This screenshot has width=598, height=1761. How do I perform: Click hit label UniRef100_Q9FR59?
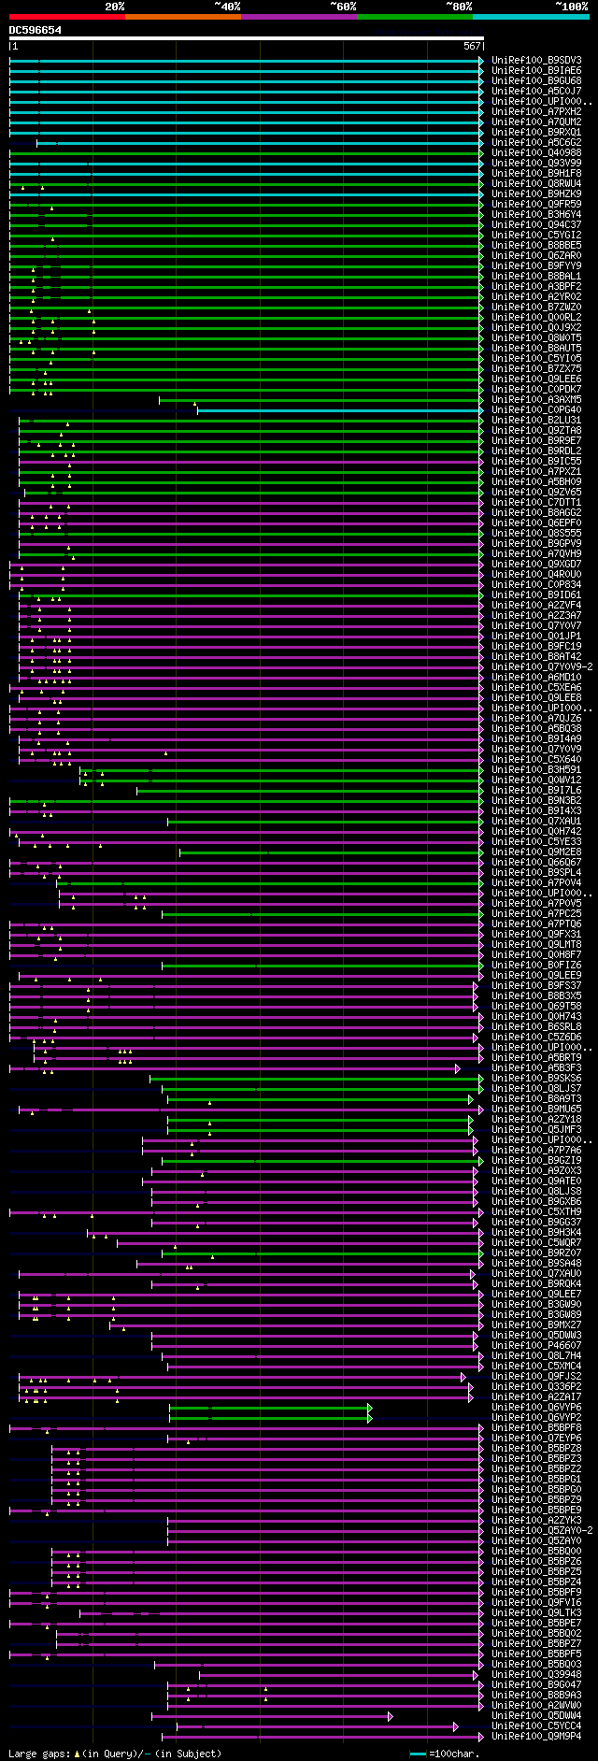pyautogui.click(x=536, y=205)
